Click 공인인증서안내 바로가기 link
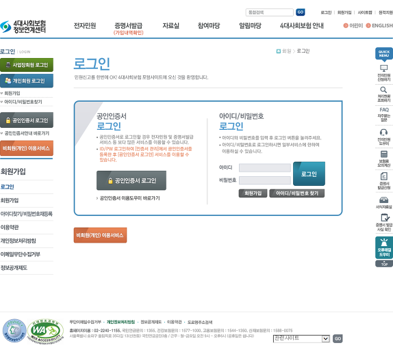 coord(27,133)
